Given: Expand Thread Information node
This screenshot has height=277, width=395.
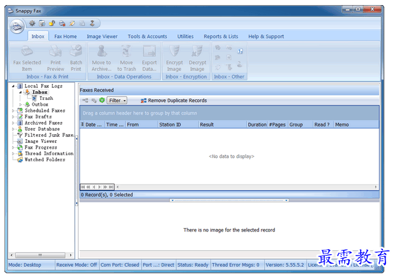Looking at the screenshot, I should coord(13,154).
